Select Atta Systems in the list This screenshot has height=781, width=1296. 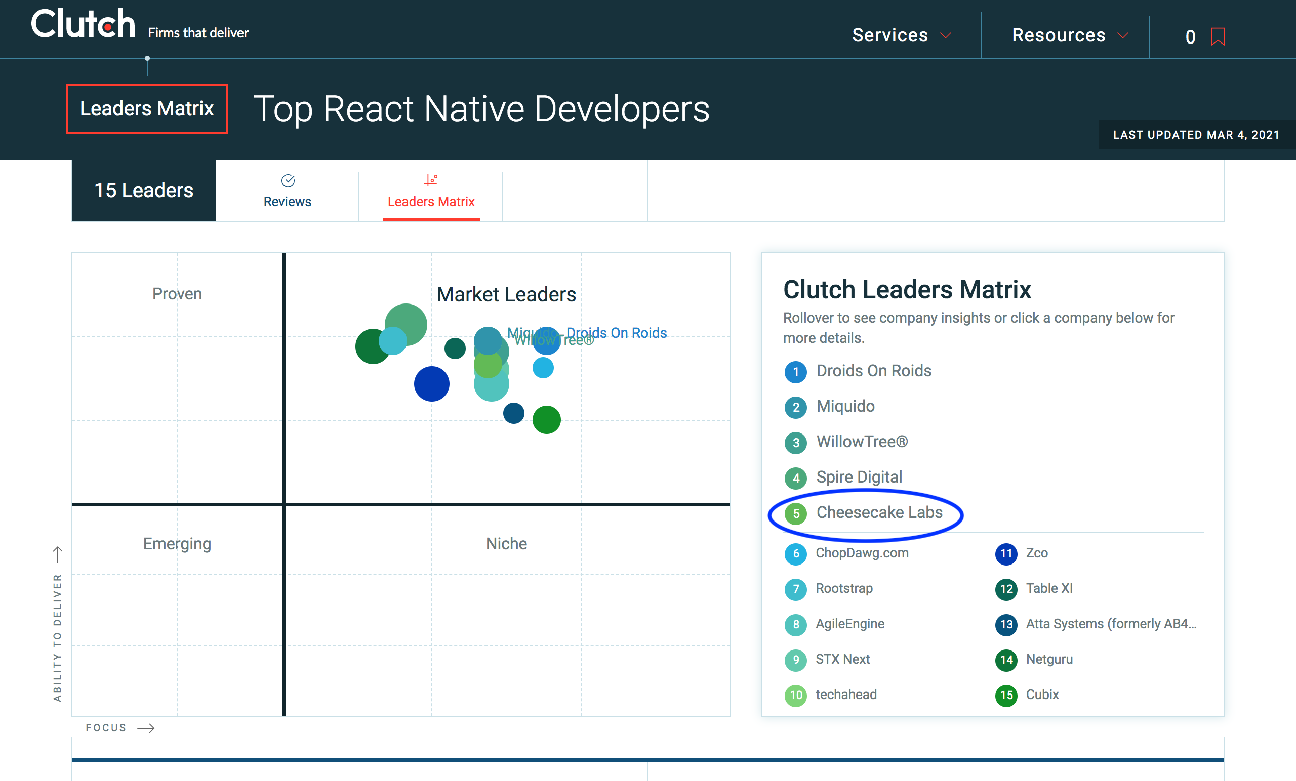click(1111, 624)
